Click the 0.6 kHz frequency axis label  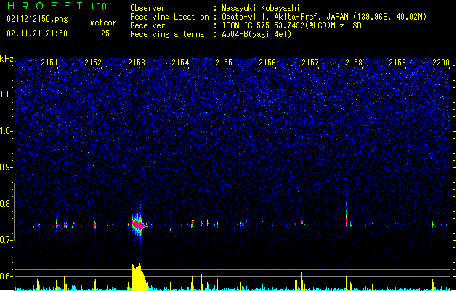(7, 276)
